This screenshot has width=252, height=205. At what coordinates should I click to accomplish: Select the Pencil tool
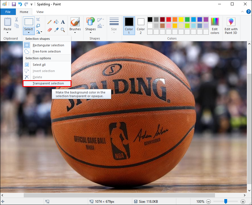(x=49, y=22)
